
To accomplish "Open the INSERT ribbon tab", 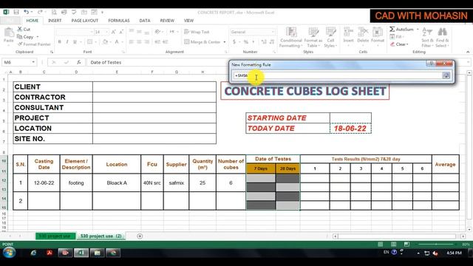I will tap(55, 21).
